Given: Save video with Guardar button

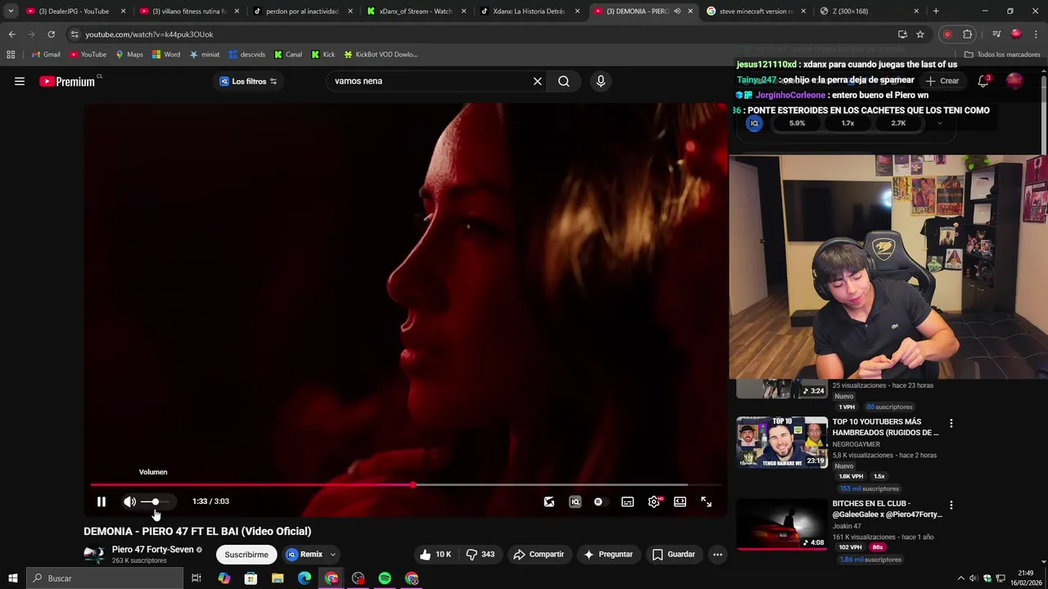Looking at the screenshot, I should (x=673, y=555).
